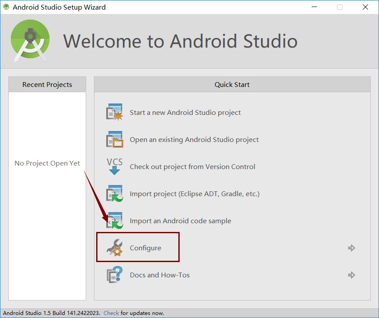Expand Docs and How-Tos using its arrow

351,275
